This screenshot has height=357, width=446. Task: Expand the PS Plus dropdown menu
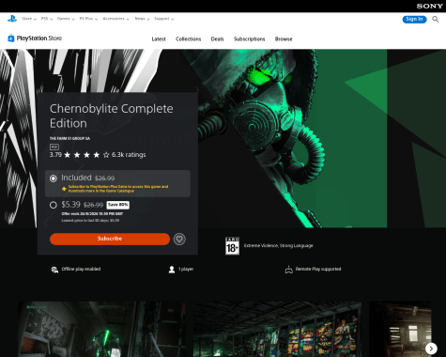[88, 19]
